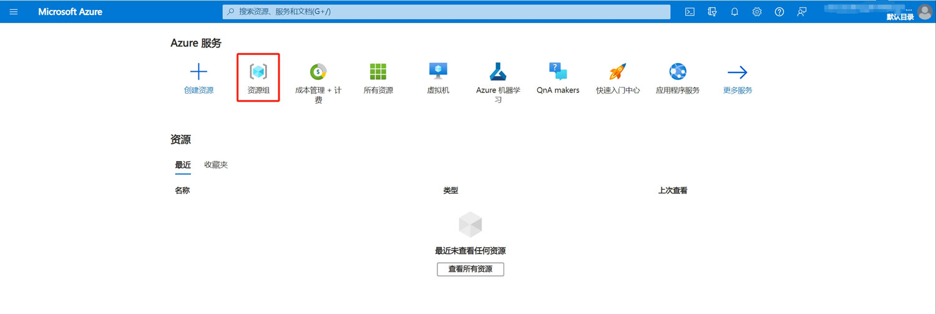
Task: Click the 查看所有资源 button
Action: 470,269
